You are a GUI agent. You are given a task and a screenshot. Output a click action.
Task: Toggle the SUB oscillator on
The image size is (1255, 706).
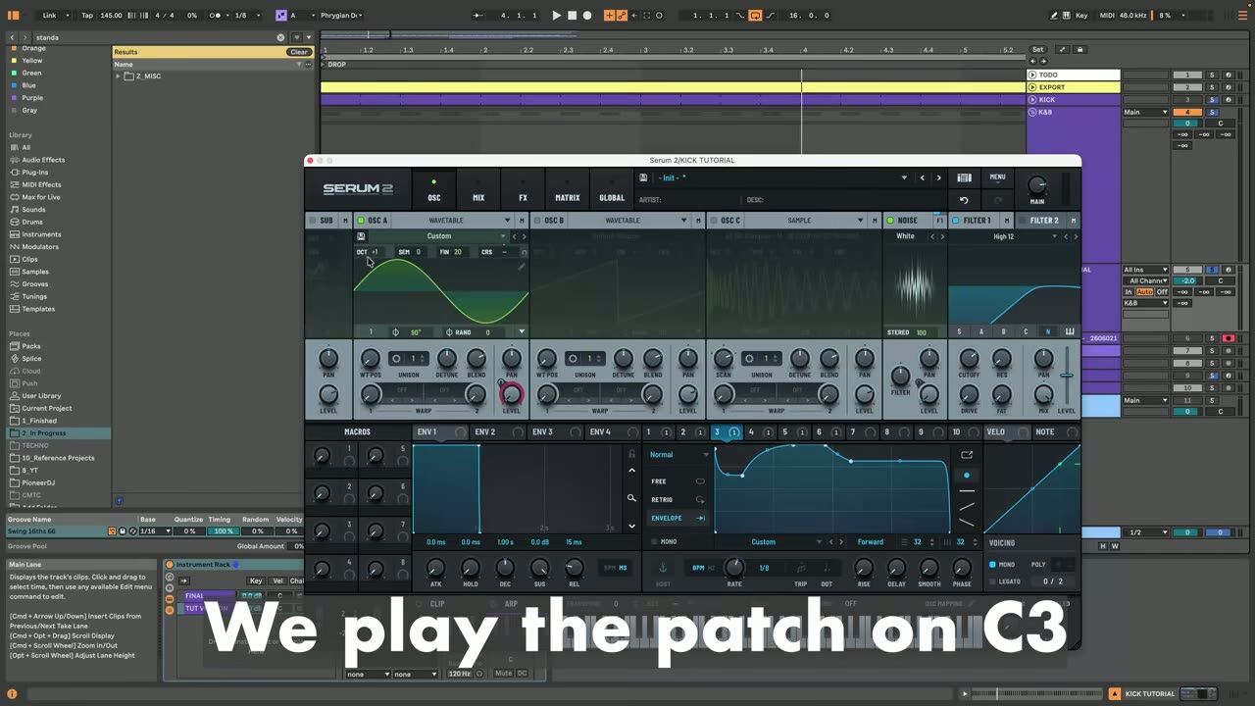314,221
